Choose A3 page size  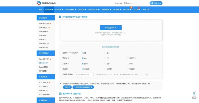click(x=105, y=58)
